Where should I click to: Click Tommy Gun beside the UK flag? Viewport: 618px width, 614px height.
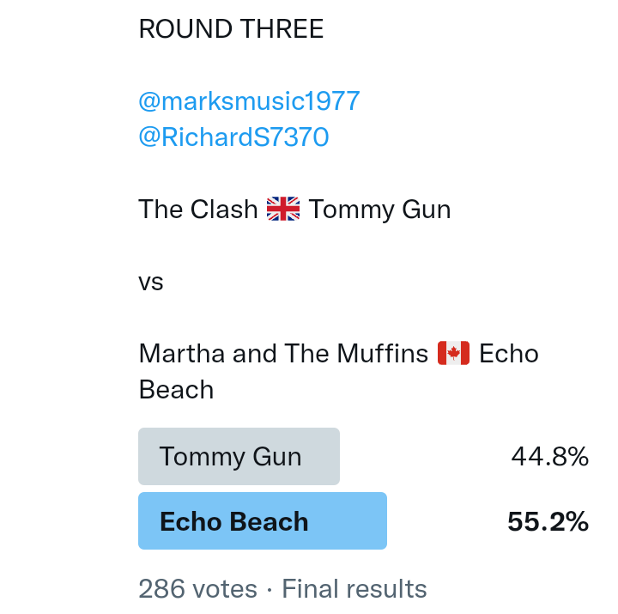pyautogui.click(x=379, y=209)
